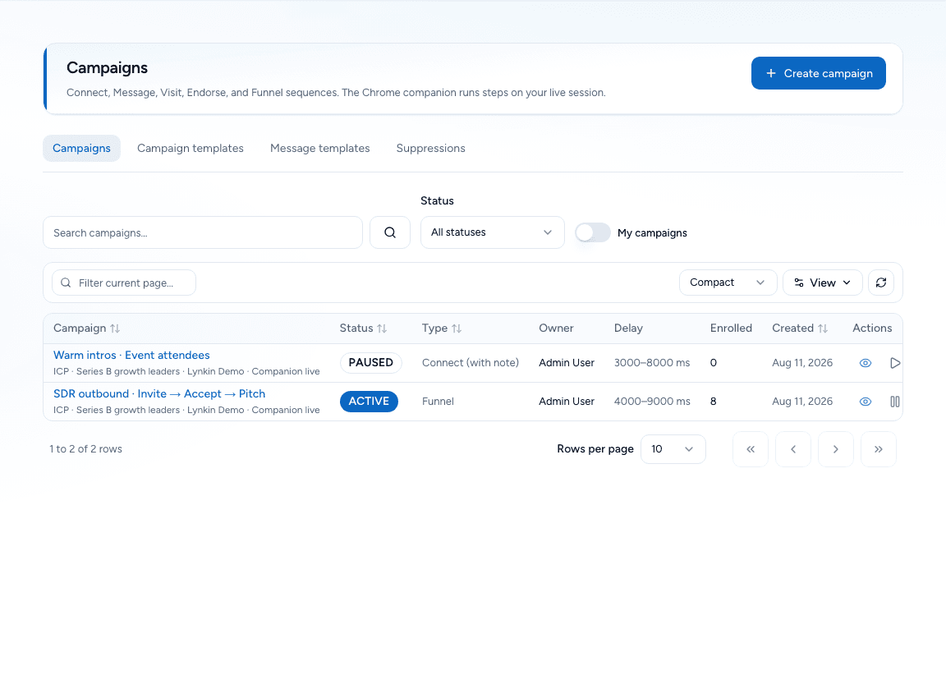Click the PAUSED status badge

click(370, 363)
